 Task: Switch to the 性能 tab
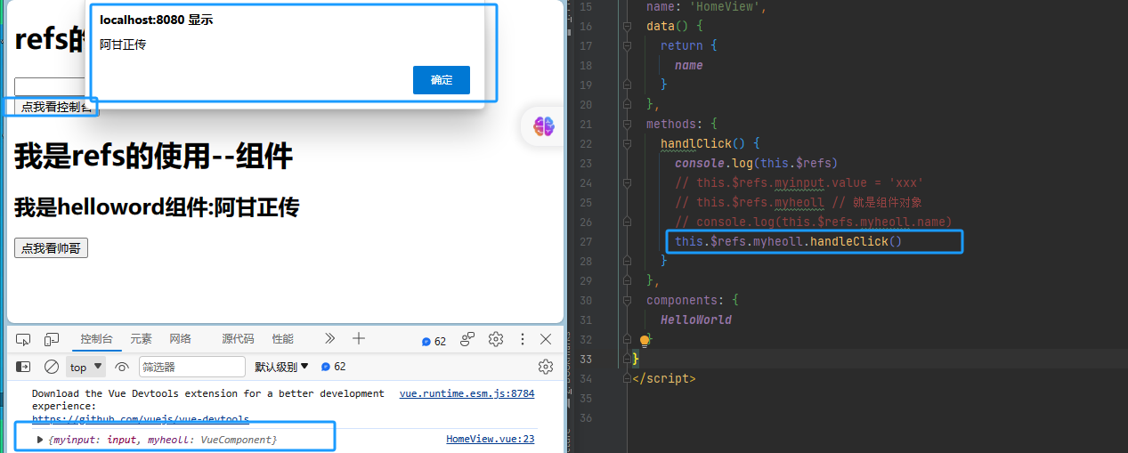coord(283,339)
